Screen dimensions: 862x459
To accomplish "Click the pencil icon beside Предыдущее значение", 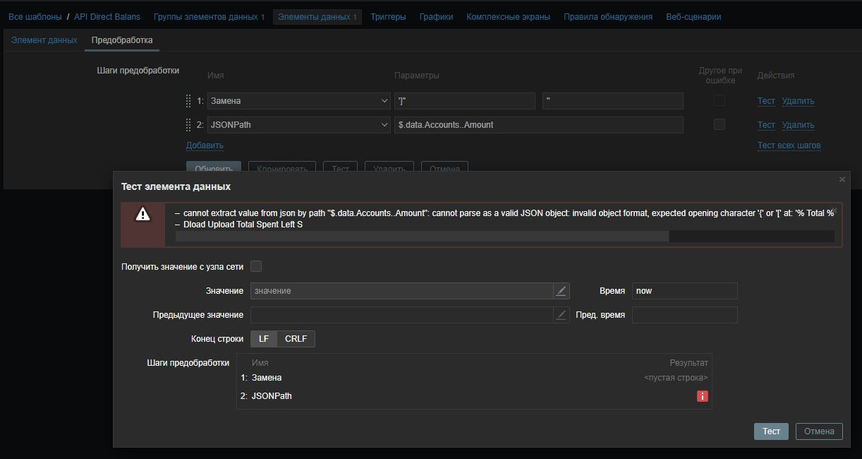I will [x=561, y=315].
